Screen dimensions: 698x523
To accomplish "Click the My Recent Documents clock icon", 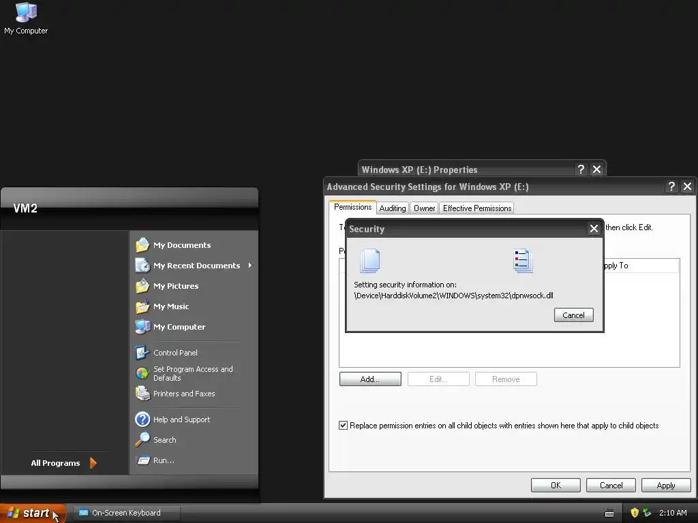I will click(x=142, y=265).
